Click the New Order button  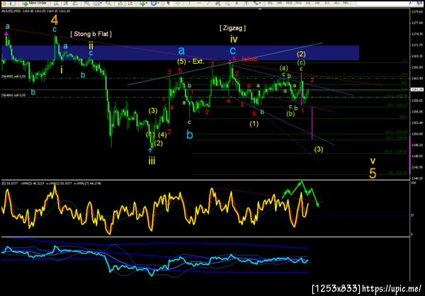35,3
